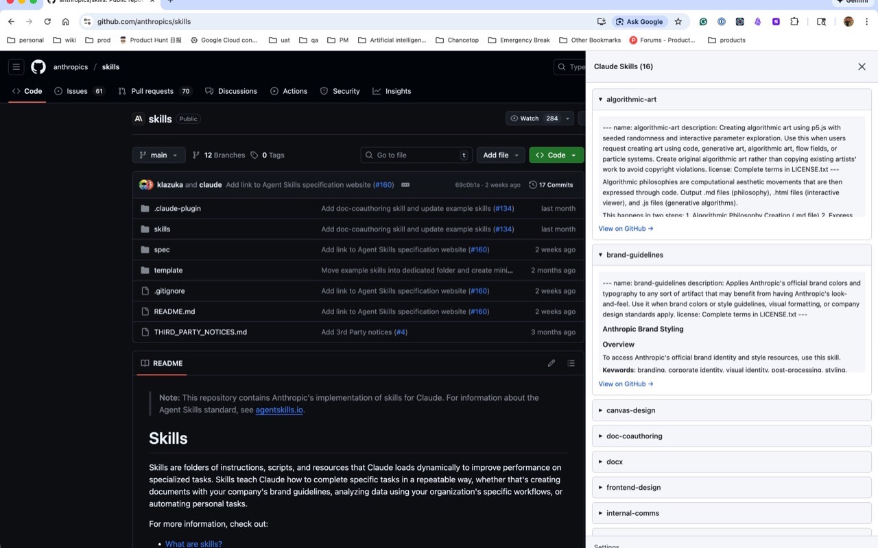
Task: Click the Chrome profile avatar
Action: (x=848, y=21)
